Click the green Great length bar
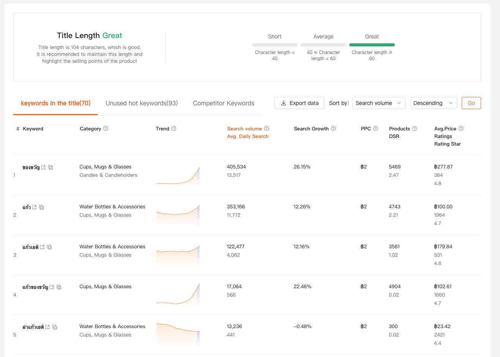 click(x=372, y=45)
